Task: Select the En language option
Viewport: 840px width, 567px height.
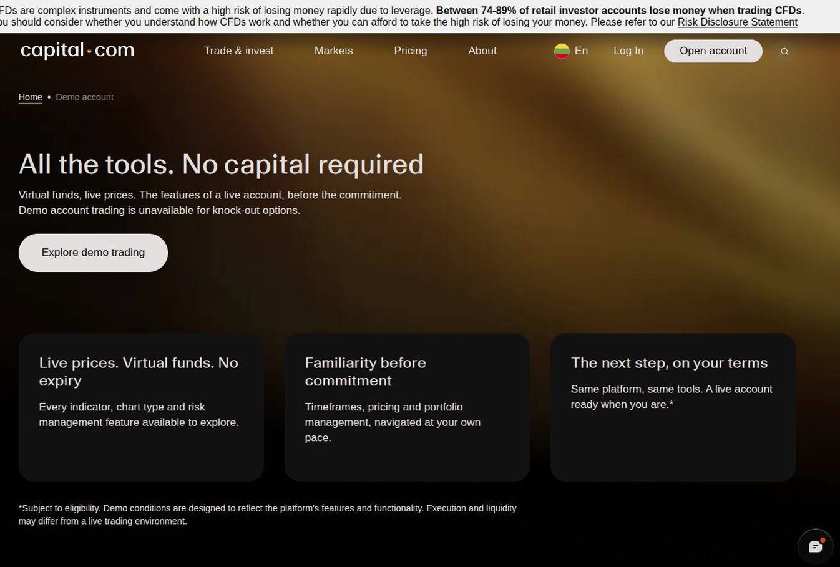Action: [x=581, y=51]
